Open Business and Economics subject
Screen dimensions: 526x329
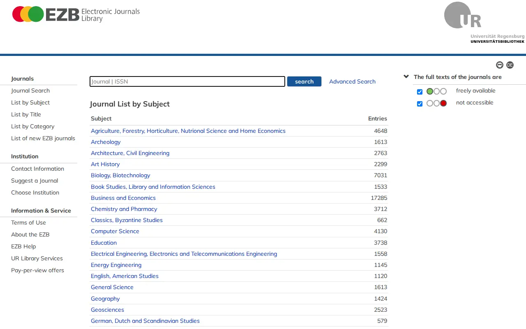(123, 198)
